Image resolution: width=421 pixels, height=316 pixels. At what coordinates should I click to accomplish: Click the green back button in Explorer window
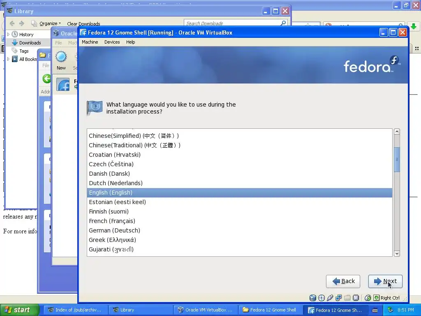[46, 79]
